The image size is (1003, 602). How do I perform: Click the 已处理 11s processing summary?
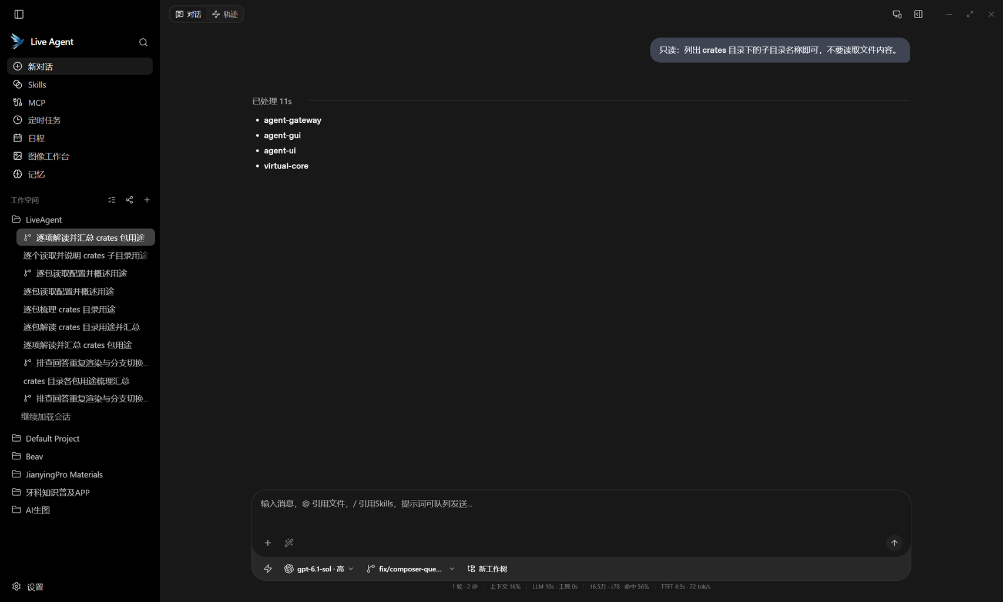(x=272, y=101)
